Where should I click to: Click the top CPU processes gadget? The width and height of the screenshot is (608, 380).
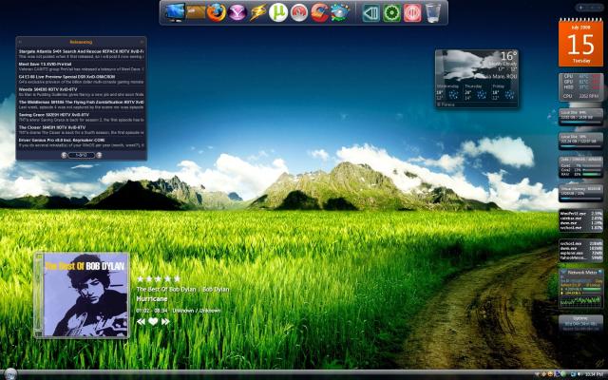click(580, 220)
